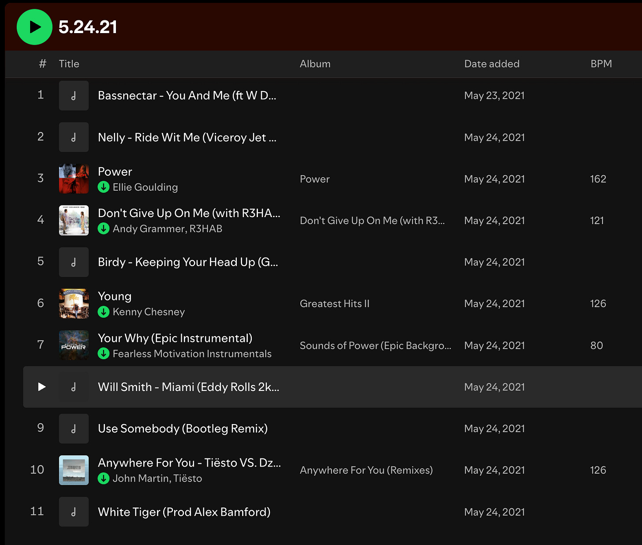Click music note placeholder for Use Somebody track
Image resolution: width=642 pixels, height=545 pixels.
pos(74,428)
